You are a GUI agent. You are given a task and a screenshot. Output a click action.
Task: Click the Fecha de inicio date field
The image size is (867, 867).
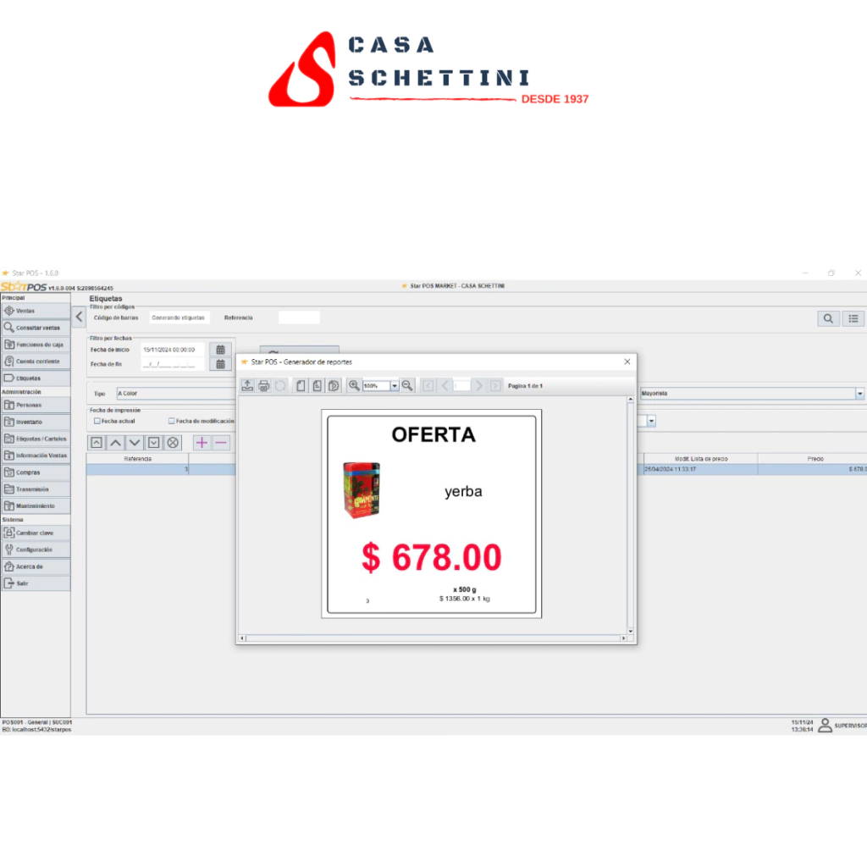pos(173,350)
